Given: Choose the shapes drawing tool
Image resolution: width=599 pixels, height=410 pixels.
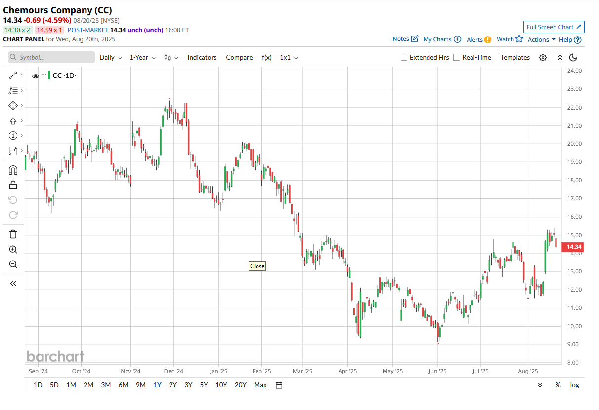Looking at the screenshot, I should (13, 106).
